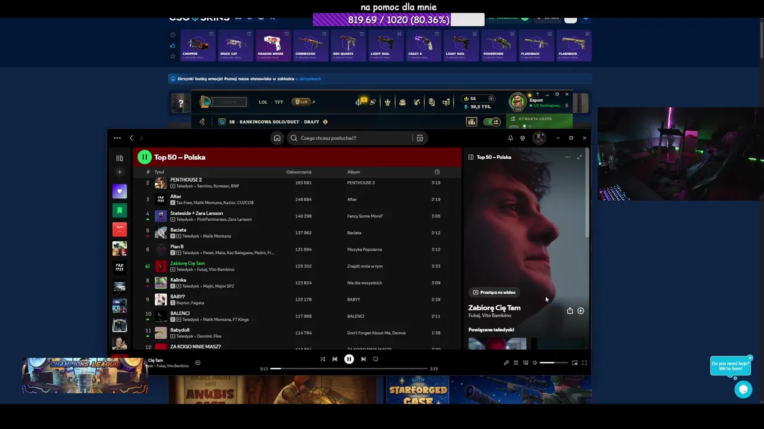Open three-dots menu in Now Playing panel

(567, 157)
